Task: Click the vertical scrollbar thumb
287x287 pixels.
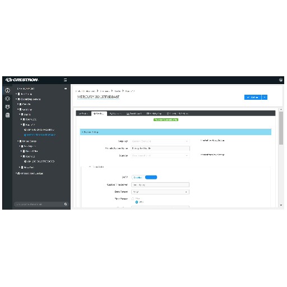Action: (281, 128)
